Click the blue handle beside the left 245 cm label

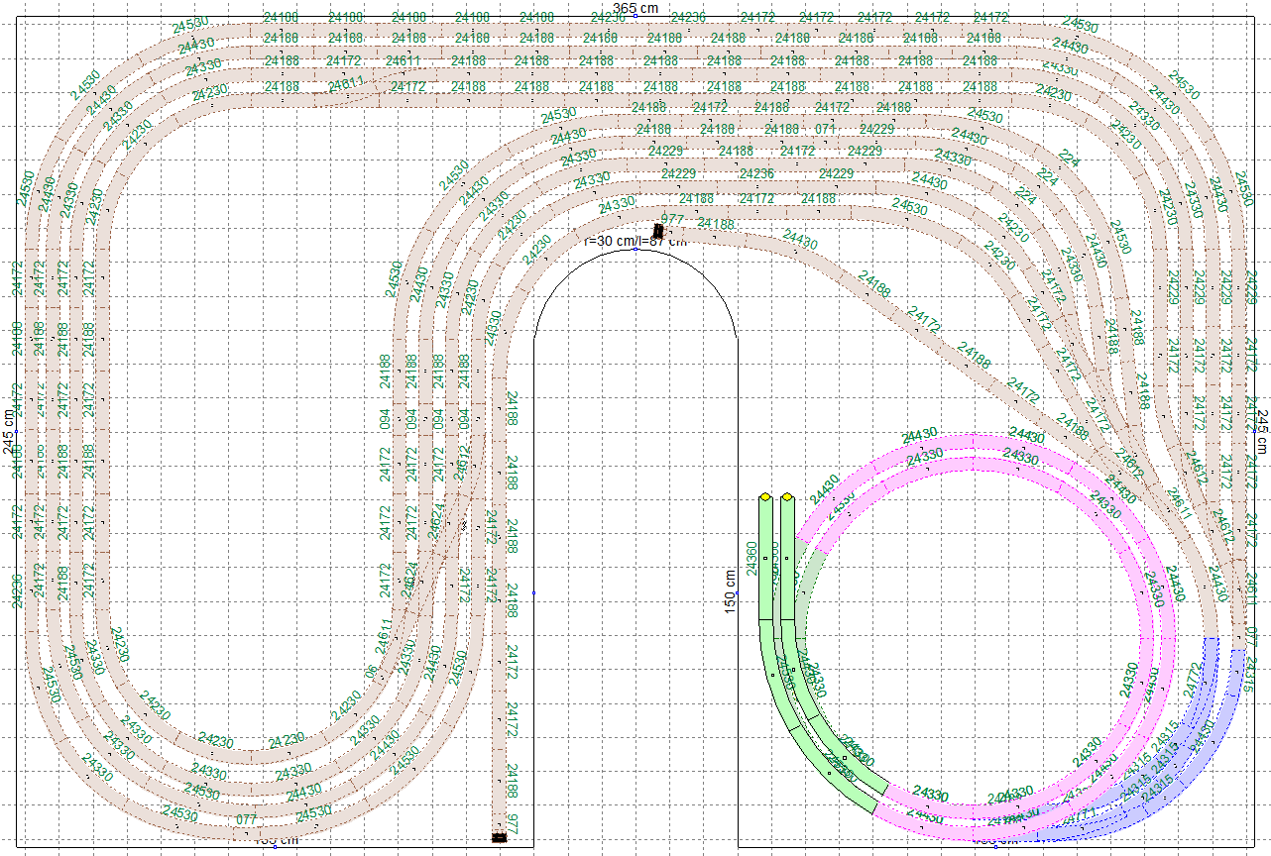tap(15, 432)
